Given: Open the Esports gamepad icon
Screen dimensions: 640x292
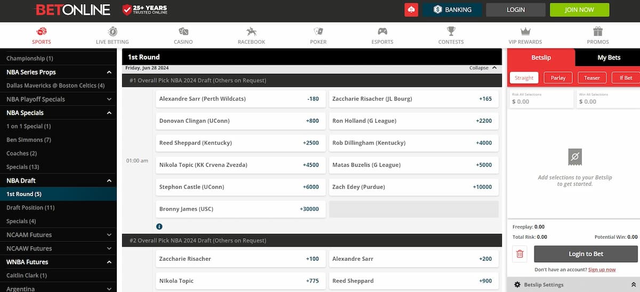Looking at the screenshot, I should click(382, 31).
